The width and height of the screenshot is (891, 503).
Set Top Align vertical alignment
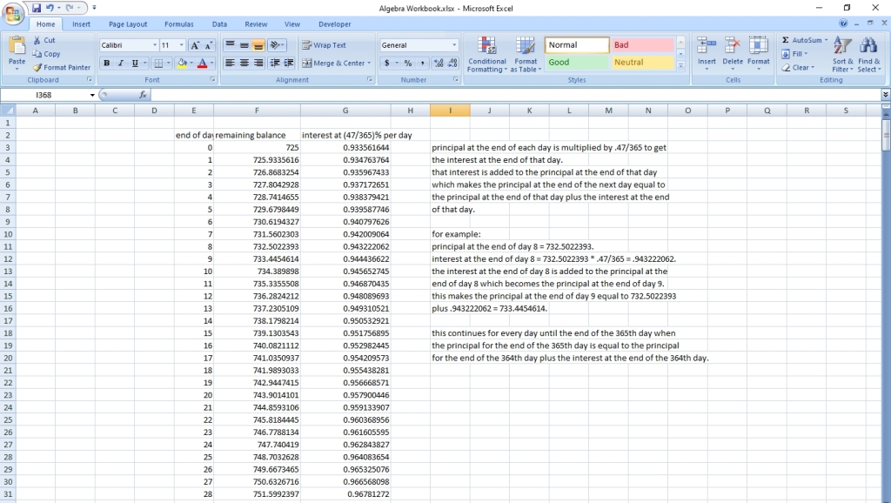230,45
